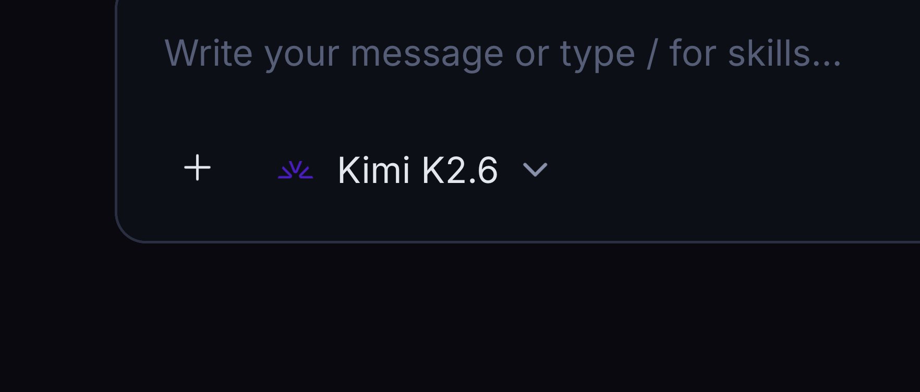Open the attachment menu via plus button
This screenshot has height=392, width=920.
coord(197,168)
